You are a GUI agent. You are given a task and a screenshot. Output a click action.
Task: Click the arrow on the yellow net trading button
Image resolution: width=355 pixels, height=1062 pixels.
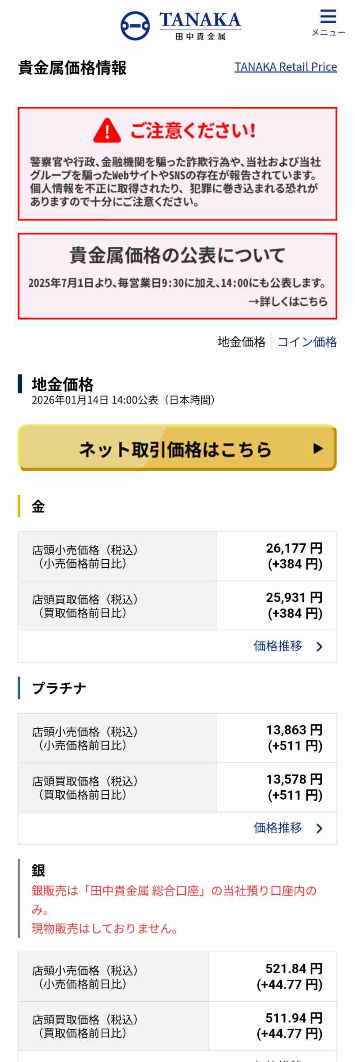(318, 448)
